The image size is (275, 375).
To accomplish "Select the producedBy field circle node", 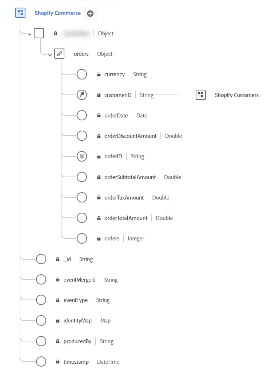I will 41,341.
